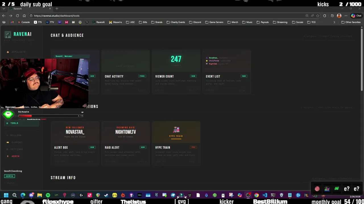Click the RavenAI logo in the sidebar
Screen dimensions: 364x204
[18, 34]
